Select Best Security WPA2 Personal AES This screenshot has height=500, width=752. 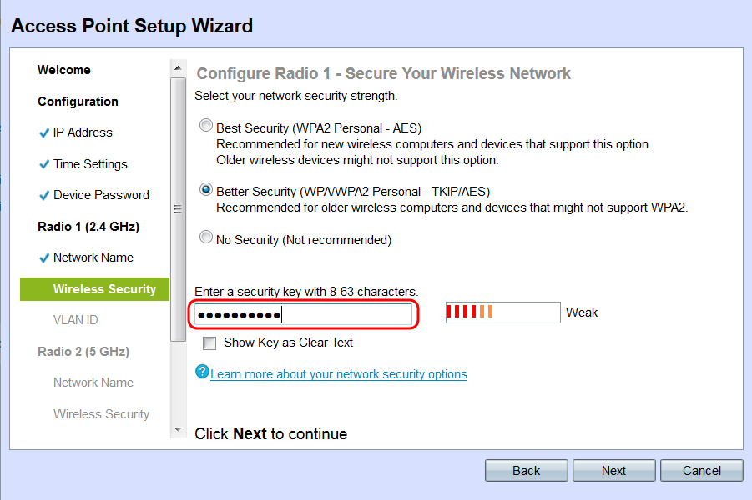tap(206, 126)
